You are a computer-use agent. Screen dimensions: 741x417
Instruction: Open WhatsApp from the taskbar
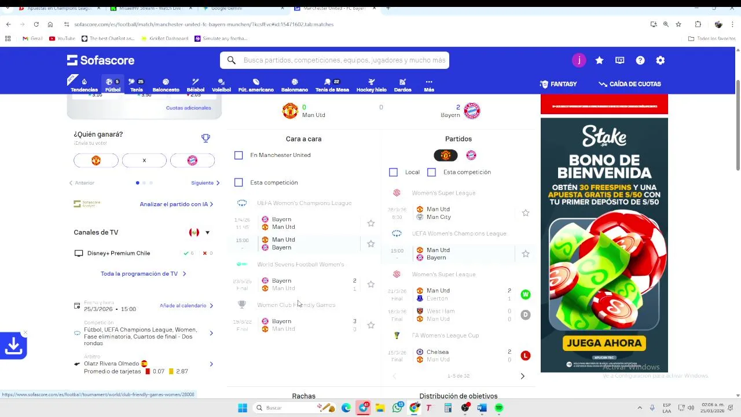(x=397, y=408)
